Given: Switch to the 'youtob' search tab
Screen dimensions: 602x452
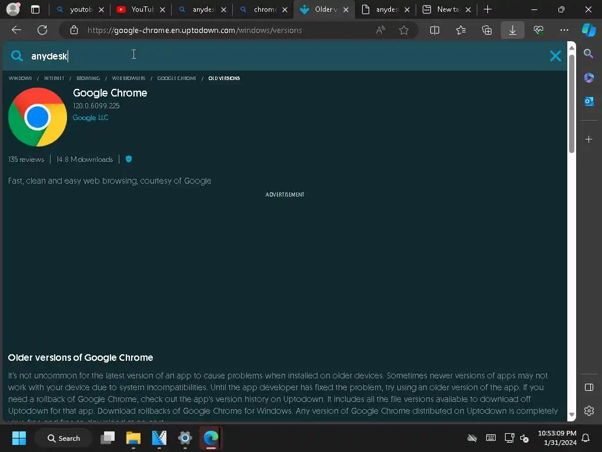Looking at the screenshot, I should point(81,9).
